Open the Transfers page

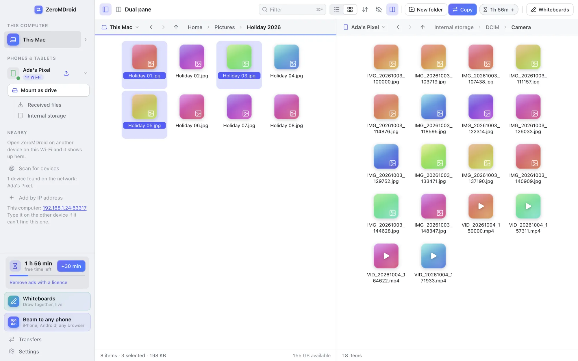click(x=30, y=340)
